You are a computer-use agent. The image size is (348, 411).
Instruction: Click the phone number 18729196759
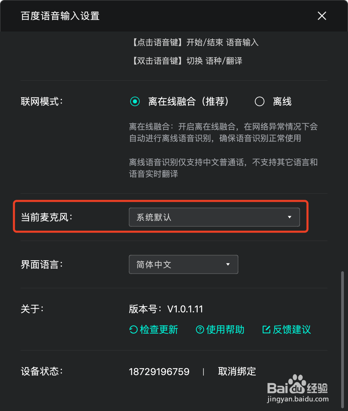[x=159, y=371]
